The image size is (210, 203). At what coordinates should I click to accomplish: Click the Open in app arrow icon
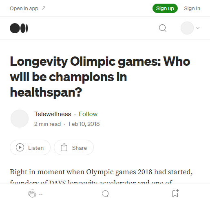(x=44, y=8)
